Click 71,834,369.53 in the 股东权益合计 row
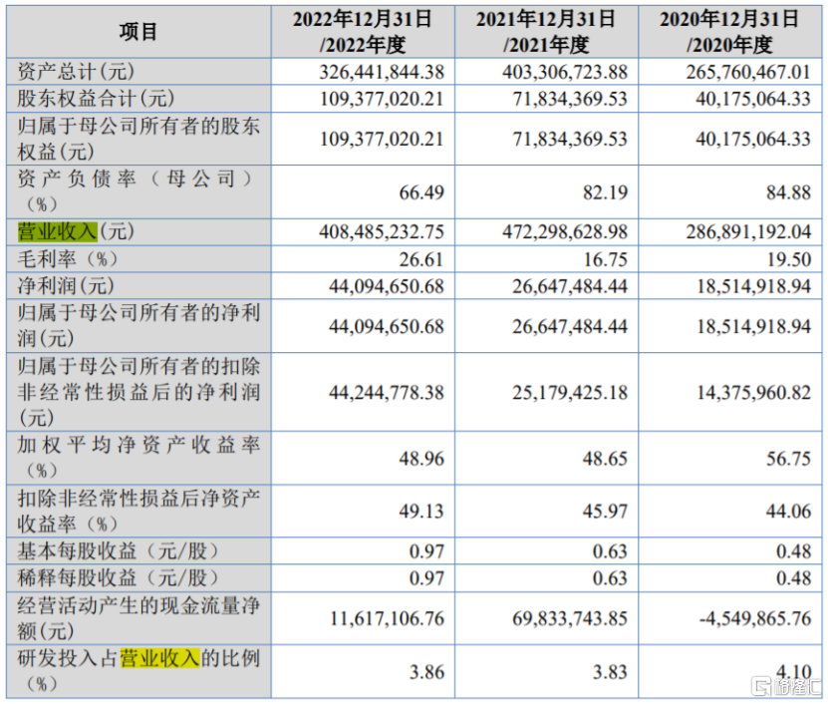 pos(570,99)
